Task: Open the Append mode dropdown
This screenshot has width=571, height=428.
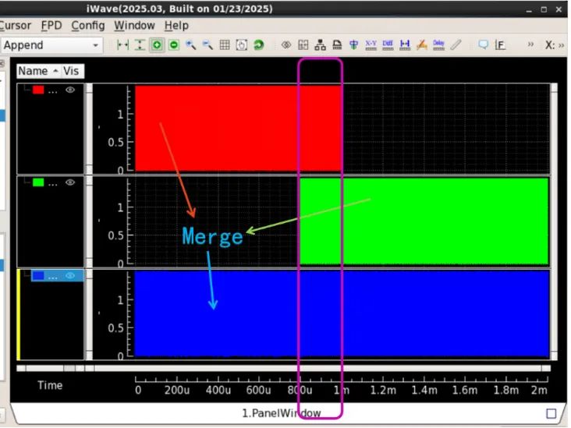Action: point(96,45)
